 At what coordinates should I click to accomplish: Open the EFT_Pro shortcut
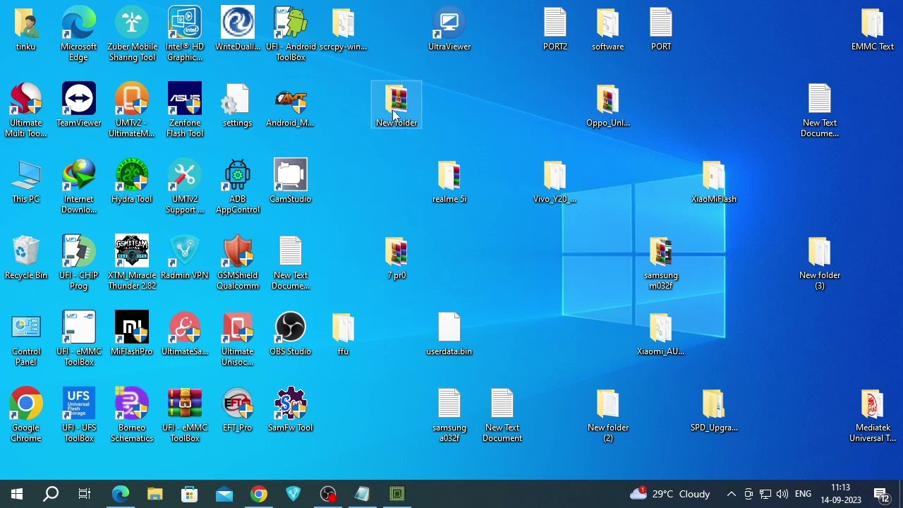[x=238, y=411]
